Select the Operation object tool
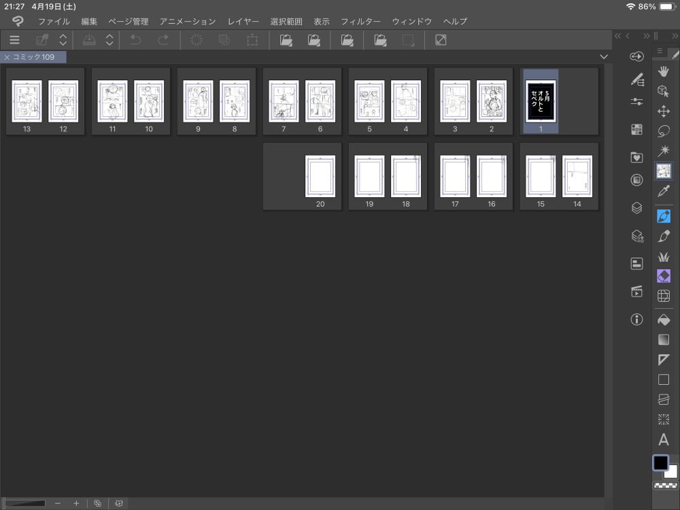This screenshot has height=510, width=680. pos(664,91)
